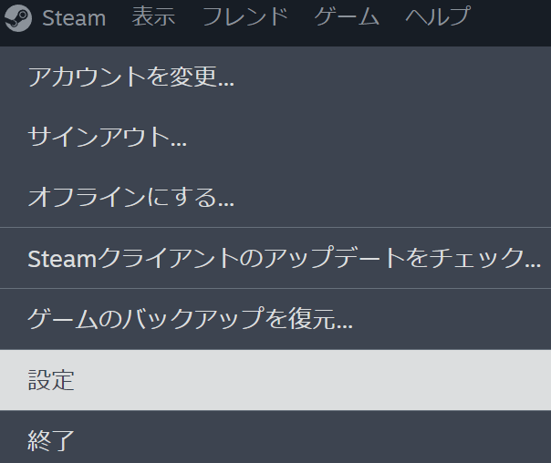Choose ゲームのバックアップを復元... option

tap(191, 319)
